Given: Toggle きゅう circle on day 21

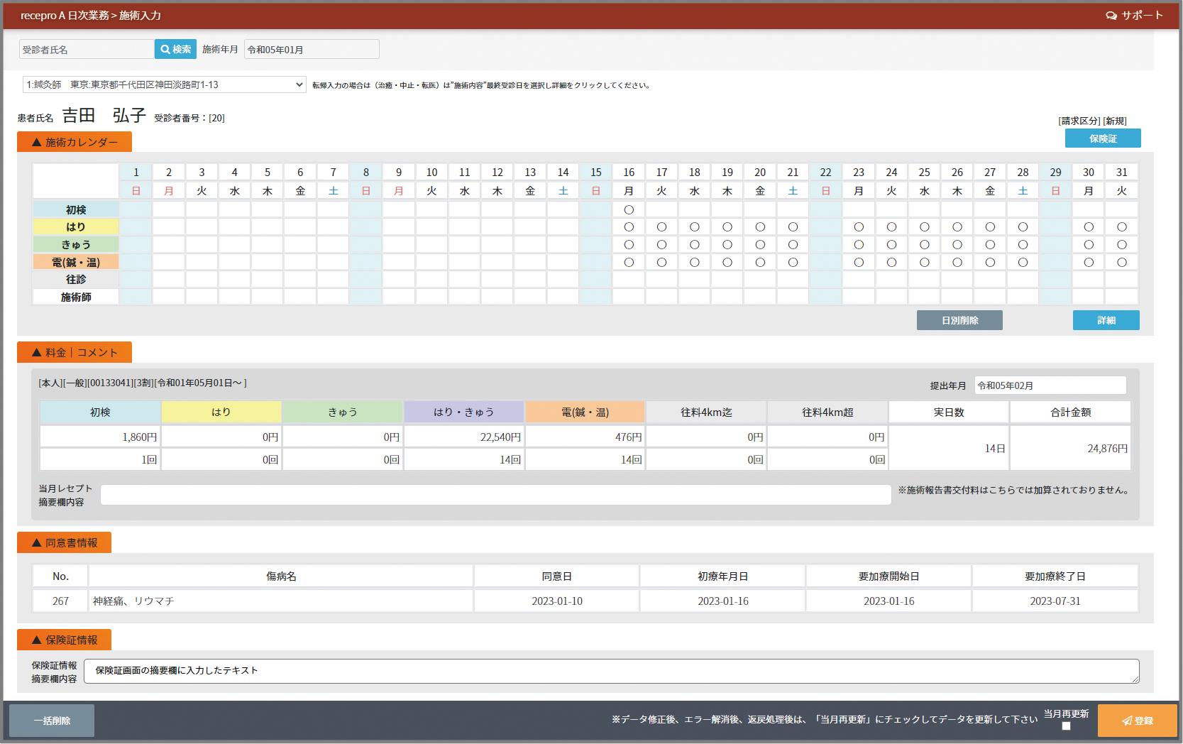Looking at the screenshot, I should [x=793, y=244].
